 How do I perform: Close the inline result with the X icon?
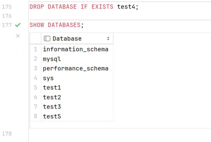[18, 36]
